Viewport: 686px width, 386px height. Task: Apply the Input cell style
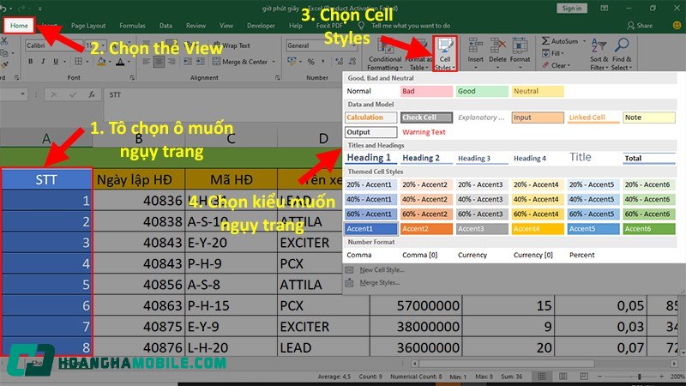coord(538,118)
